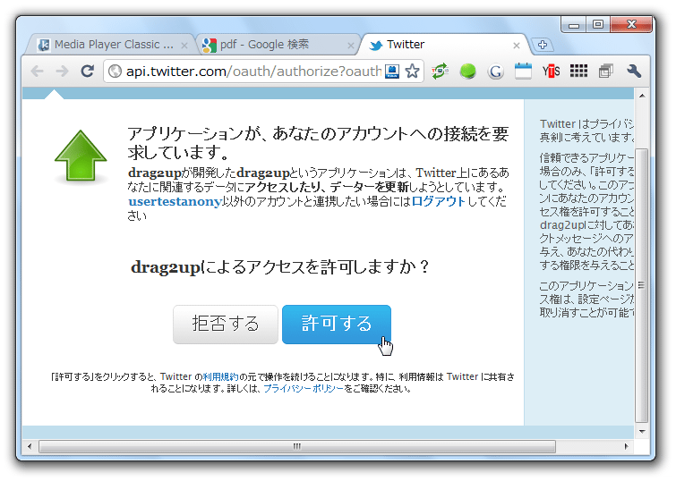676x481 pixels.
Task: Minimize the Chrome window
Action: tap(573, 25)
